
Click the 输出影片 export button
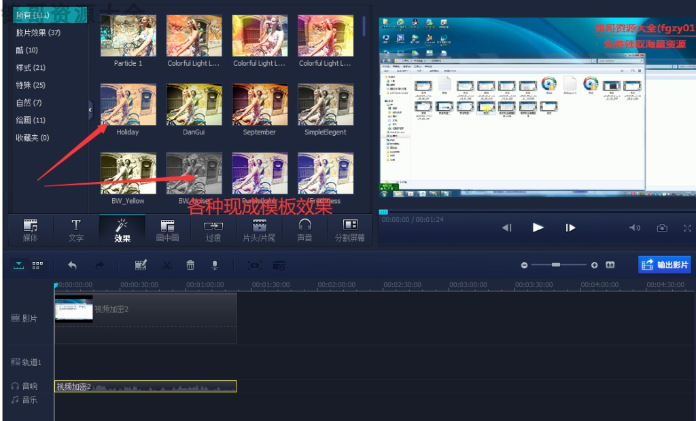(x=665, y=265)
